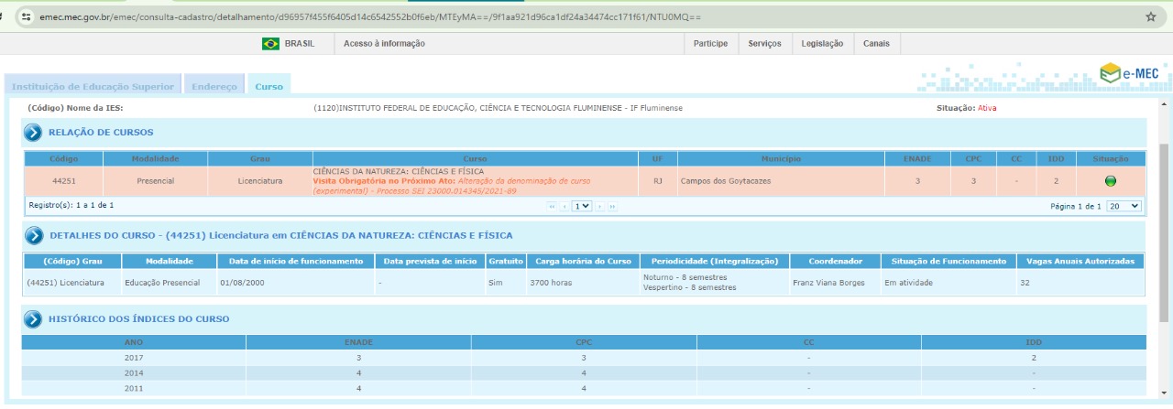Viewport: 1173px width, 409px height.
Task: Click the green Situação status indicator
Action: point(1111,181)
